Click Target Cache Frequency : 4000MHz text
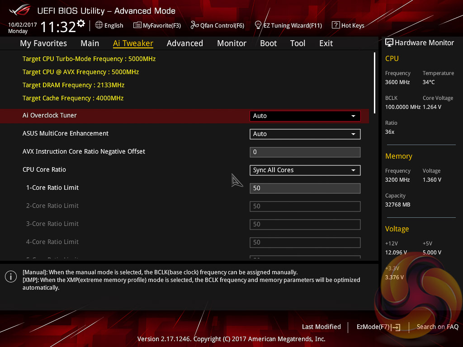This screenshot has width=463, height=347. 73,98
